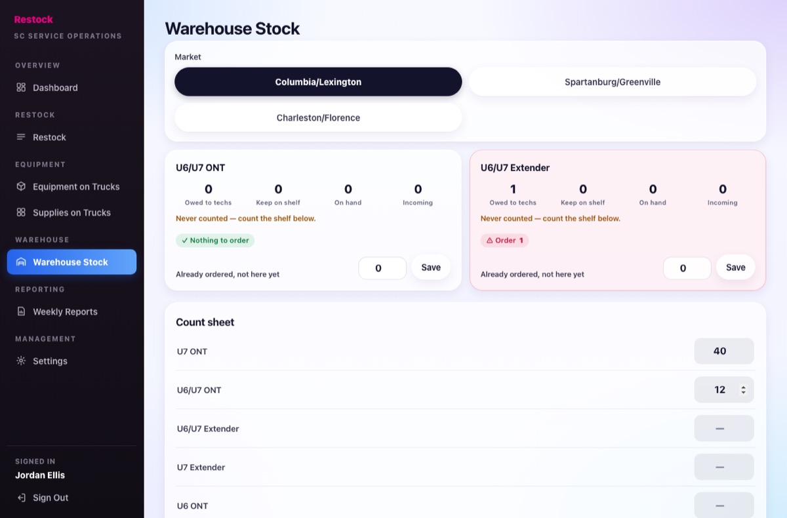This screenshot has height=518, width=787.
Task: Click the Supplies on Trucks grid icon
Action: (x=21, y=212)
